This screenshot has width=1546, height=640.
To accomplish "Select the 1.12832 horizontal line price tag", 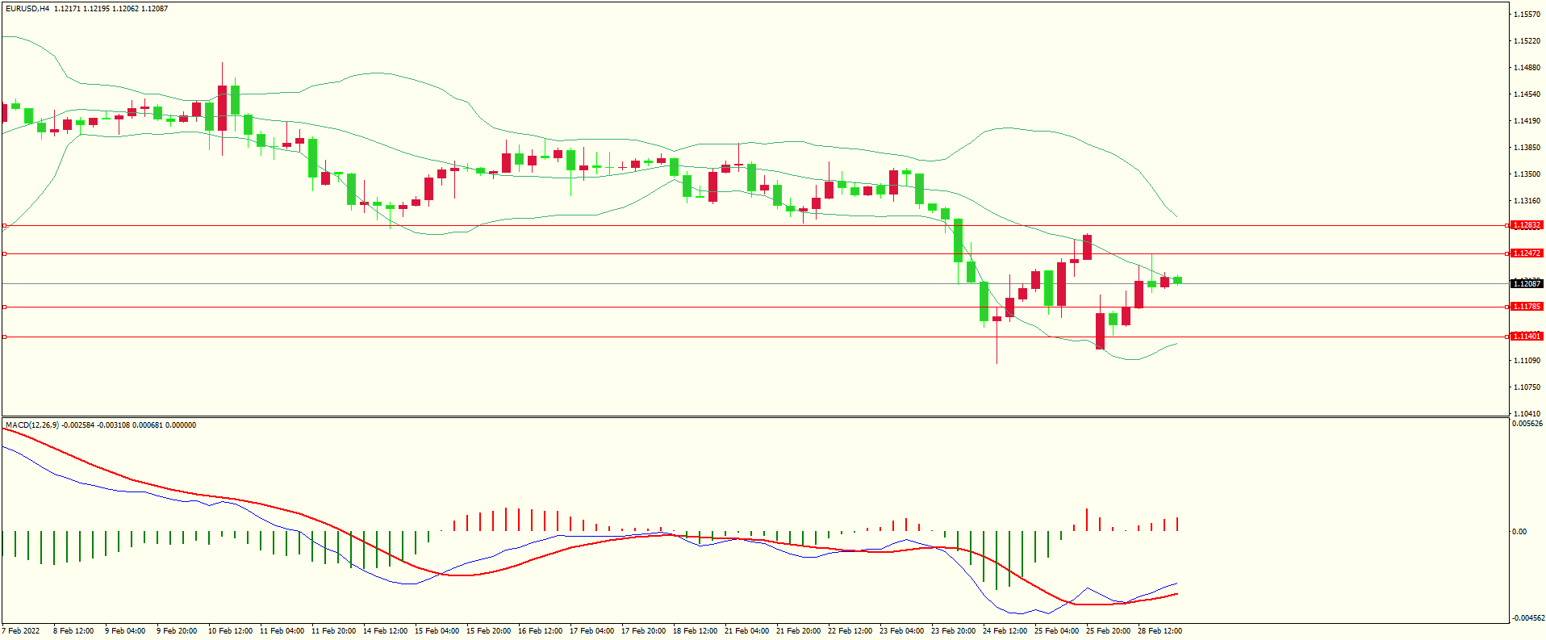I will (x=1527, y=225).
